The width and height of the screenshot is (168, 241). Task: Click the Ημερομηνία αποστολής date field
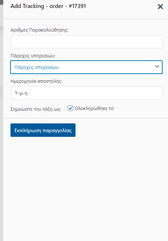pyautogui.click(x=87, y=93)
